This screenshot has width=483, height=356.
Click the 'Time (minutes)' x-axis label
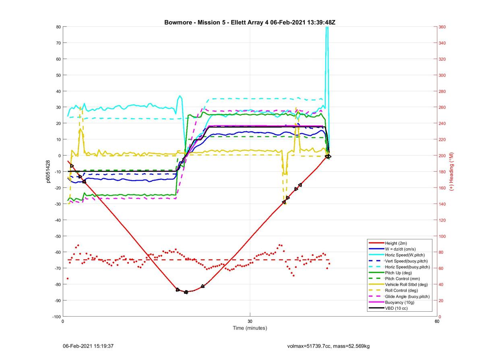click(x=250, y=328)
